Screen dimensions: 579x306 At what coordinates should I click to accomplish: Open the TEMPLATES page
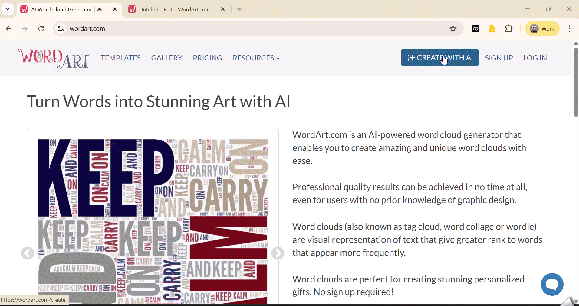[x=120, y=58]
